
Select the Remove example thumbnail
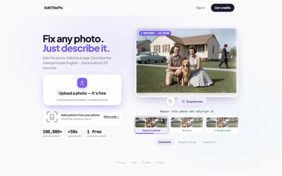point(187,125)
